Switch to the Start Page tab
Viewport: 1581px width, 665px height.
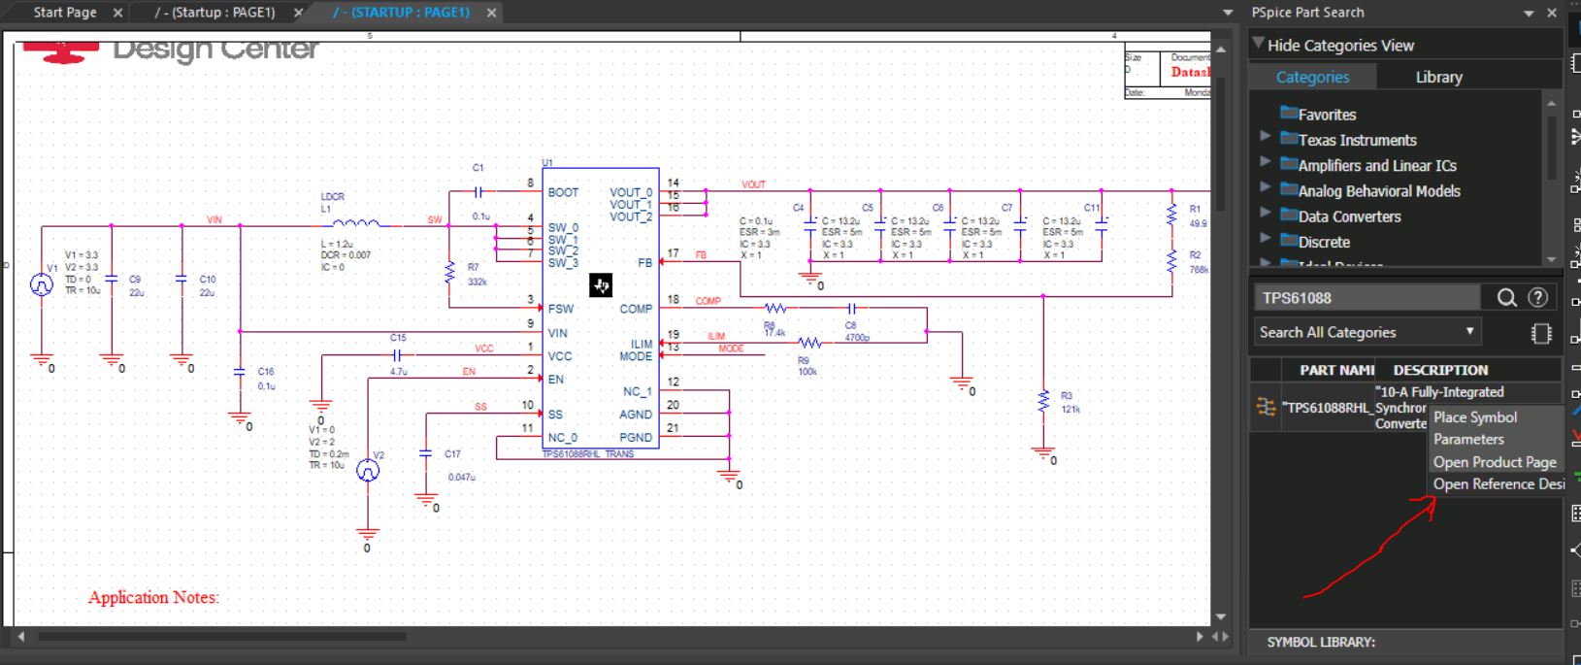[65, 13]
